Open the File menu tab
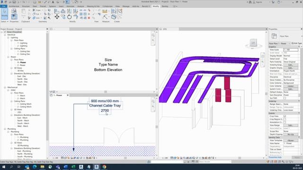 (4, 6)
